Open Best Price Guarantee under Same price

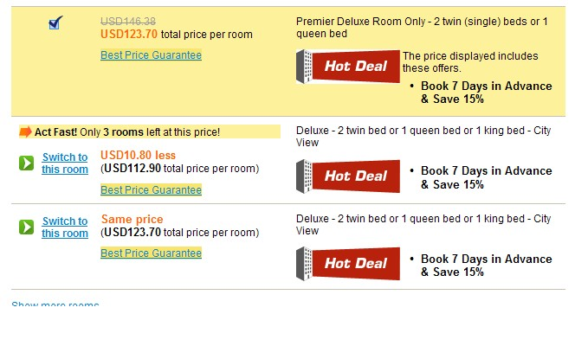point(151,253)
